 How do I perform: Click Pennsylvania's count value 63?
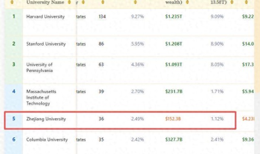(x=101, y=65)
